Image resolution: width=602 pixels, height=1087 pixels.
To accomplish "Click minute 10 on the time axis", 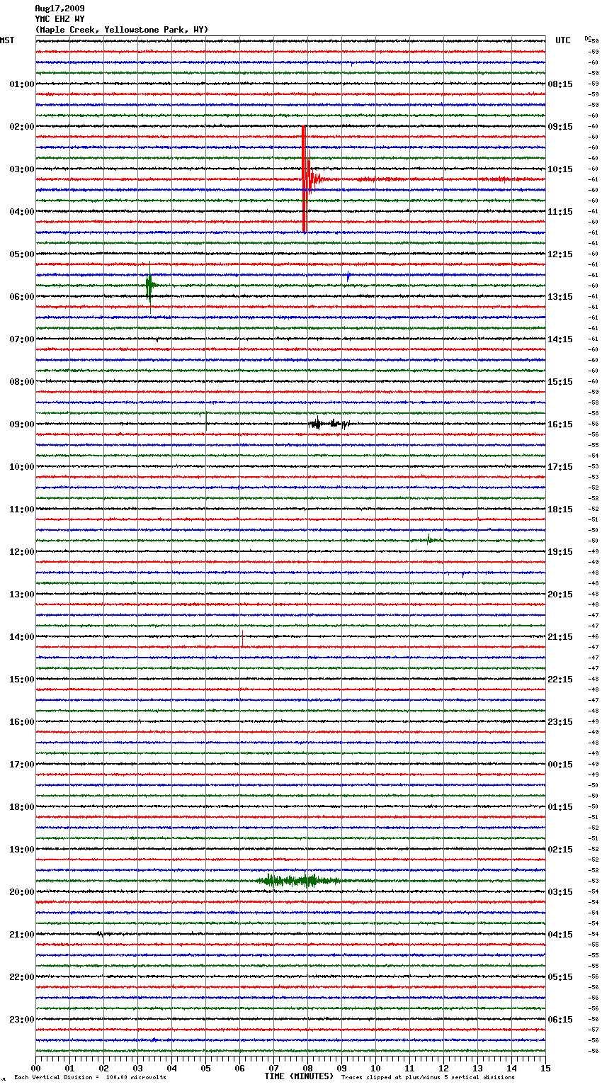I will point(376,1068).
